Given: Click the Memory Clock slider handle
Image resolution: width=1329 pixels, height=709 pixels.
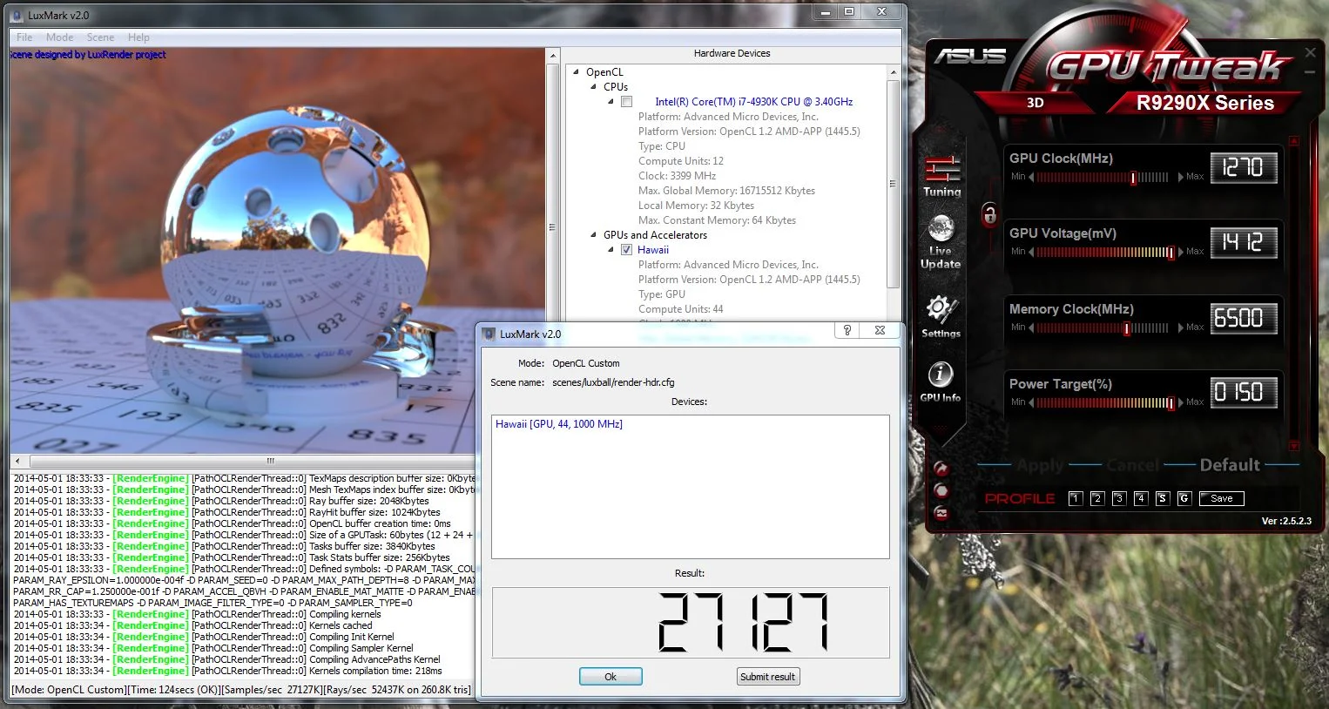Looking at the screenshot, I should (1127, 328).
